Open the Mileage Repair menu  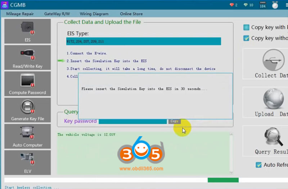(20, 14)
